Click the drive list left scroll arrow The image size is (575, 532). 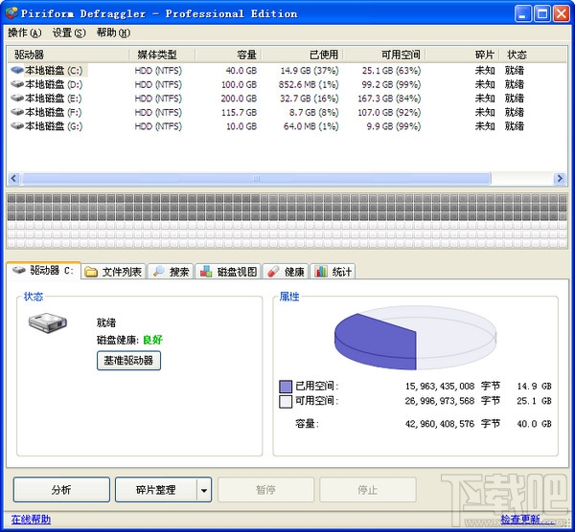click(14, 179)
